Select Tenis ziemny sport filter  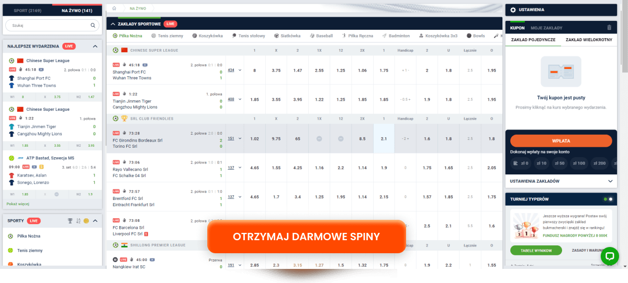click(168, 36)
